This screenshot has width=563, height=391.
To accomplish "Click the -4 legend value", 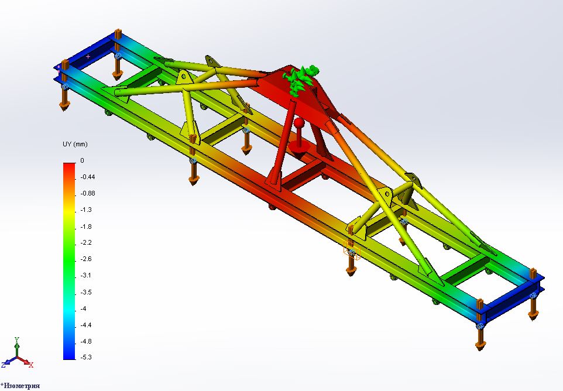I will (x=83, y=308).
